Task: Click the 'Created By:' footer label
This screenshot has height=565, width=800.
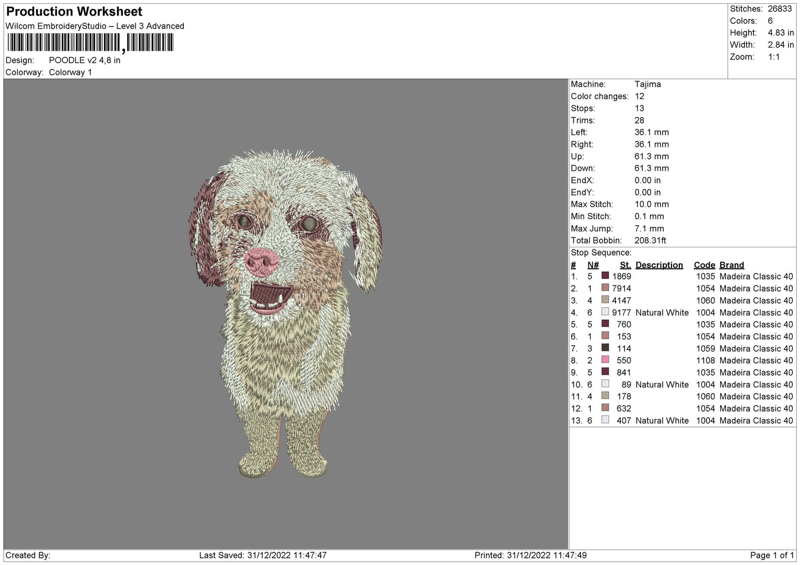Action: coord(28,555)
